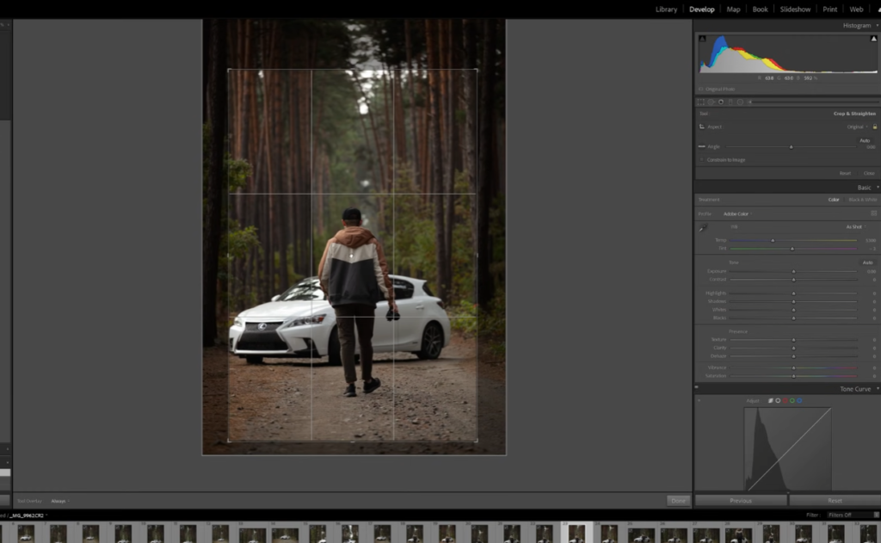The width and height of the screenshot is (881, 543).
Task: Toggle shadow clipping indicator in histogram
Action: point(702,39)
